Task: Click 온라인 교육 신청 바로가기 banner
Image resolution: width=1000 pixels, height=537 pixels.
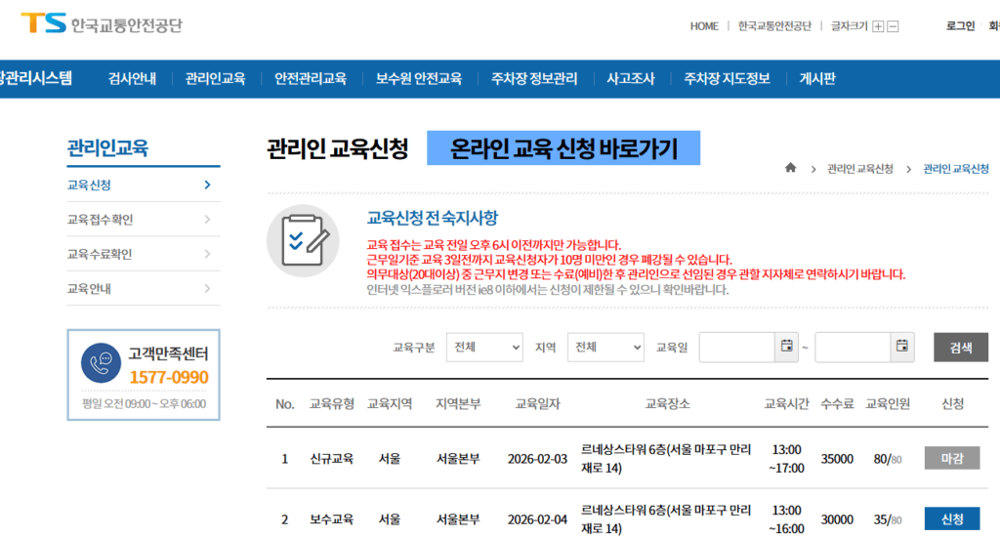Action: click(563, 148)
